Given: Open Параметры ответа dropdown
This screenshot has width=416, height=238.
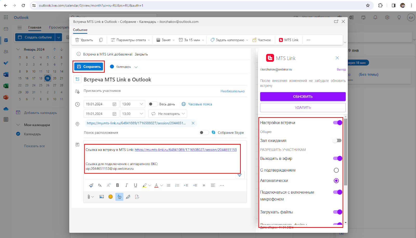Looking at the screenshot, I should (x=131, y=40).
